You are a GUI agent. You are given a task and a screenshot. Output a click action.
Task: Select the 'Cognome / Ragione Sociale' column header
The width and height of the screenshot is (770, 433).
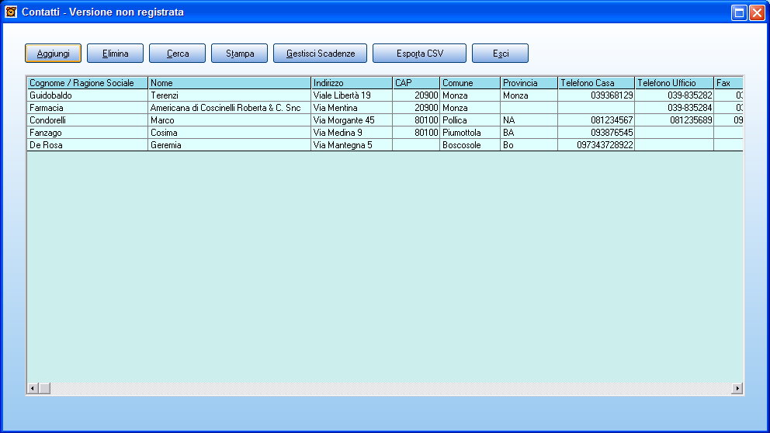[x=88, y=83]
